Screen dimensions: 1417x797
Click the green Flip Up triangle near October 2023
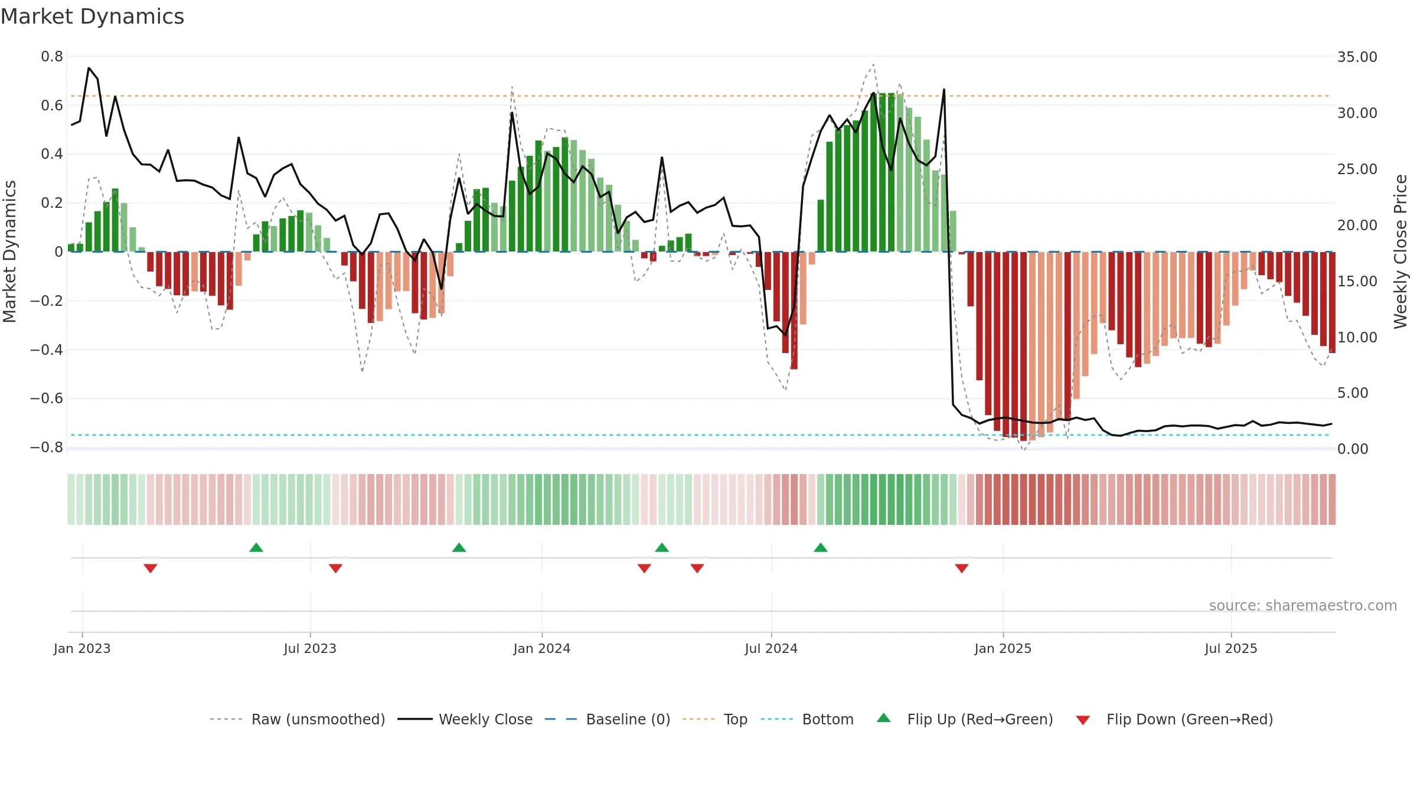459,547
